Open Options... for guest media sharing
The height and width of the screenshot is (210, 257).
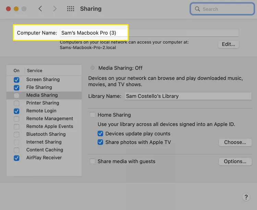(235, 162)
